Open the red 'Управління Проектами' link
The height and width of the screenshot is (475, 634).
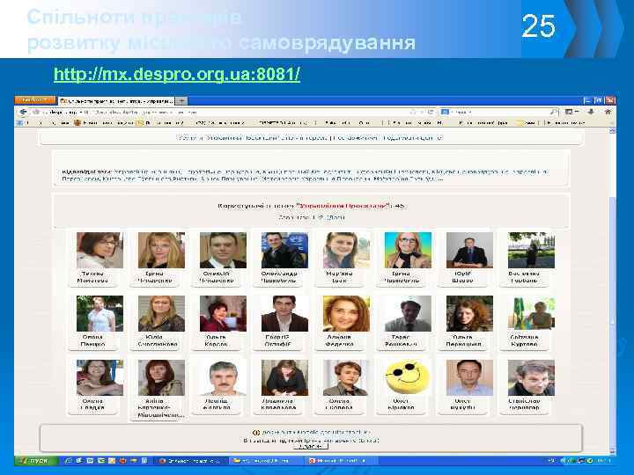coord(343,206)
